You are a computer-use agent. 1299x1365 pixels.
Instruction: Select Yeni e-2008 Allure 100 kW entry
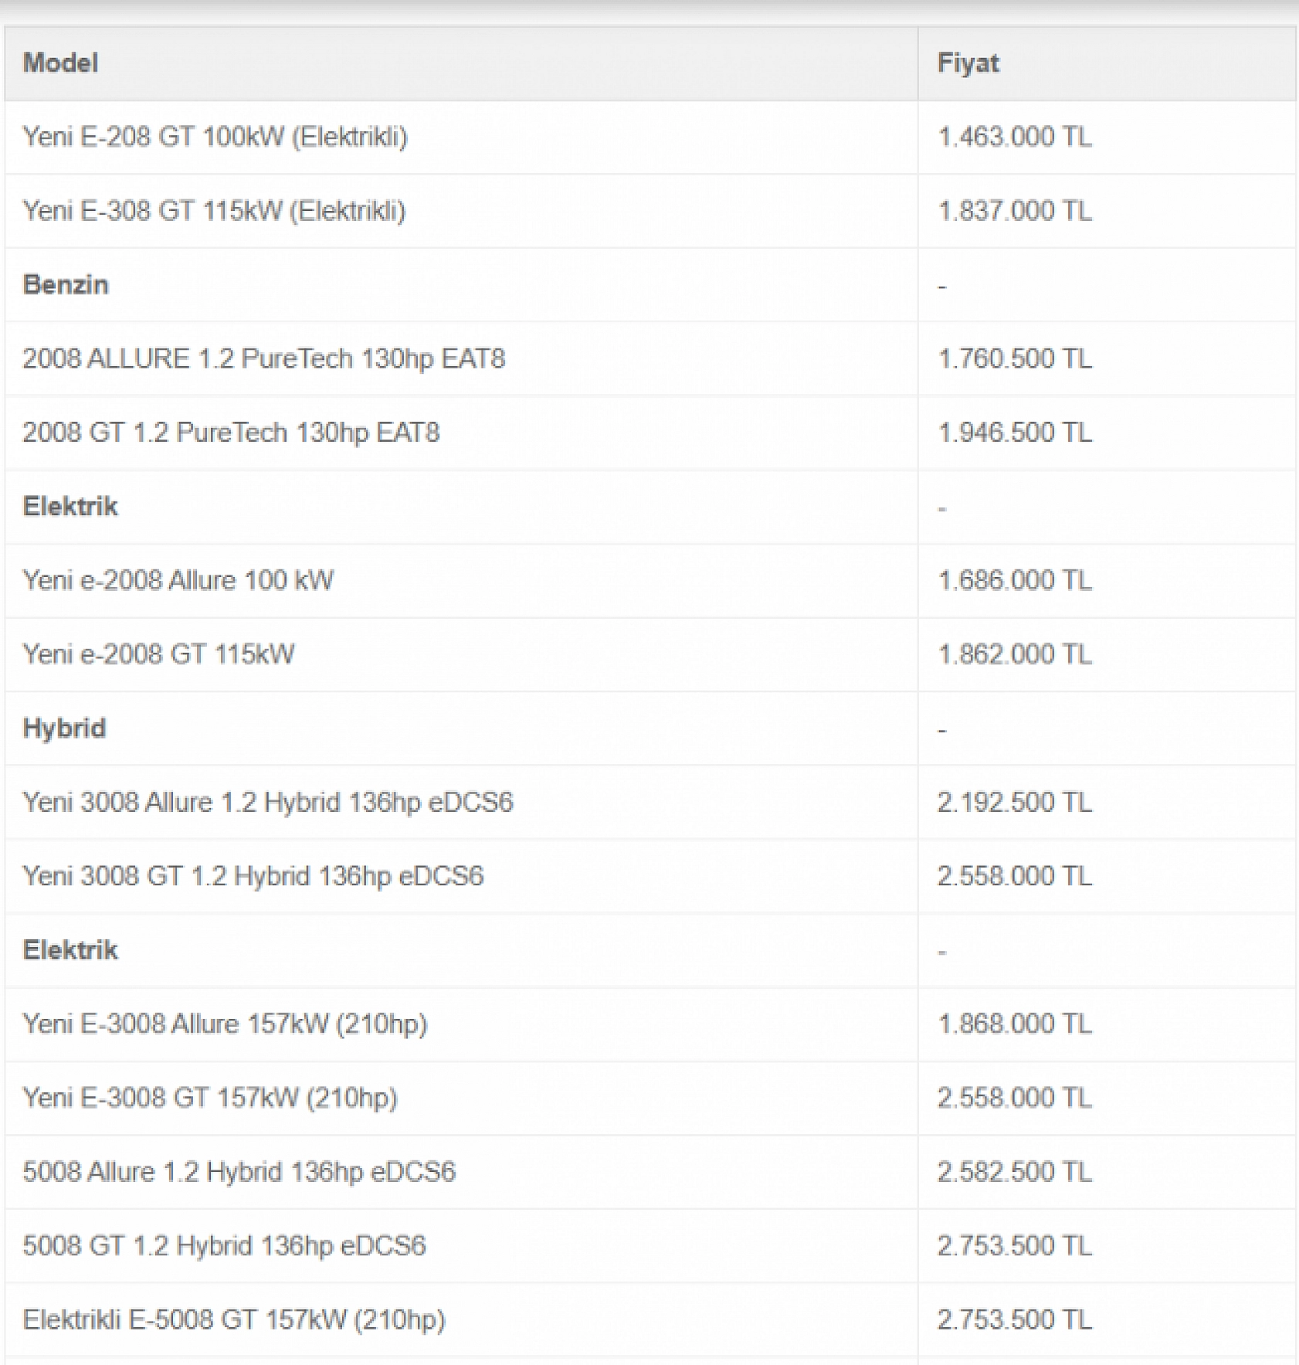(178, 580)
